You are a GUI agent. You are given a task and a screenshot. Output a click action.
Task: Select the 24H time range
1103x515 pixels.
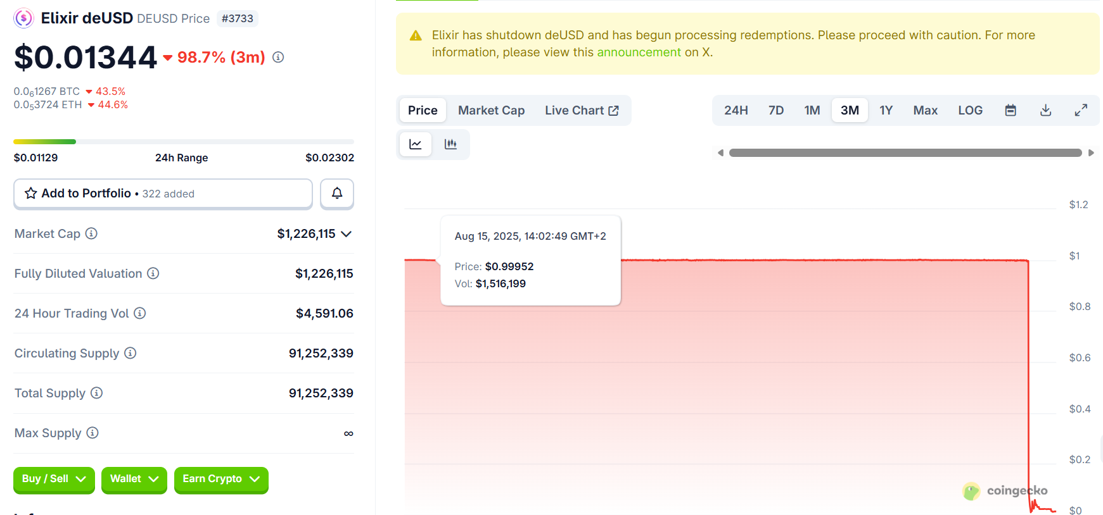[x=736, y=110]
